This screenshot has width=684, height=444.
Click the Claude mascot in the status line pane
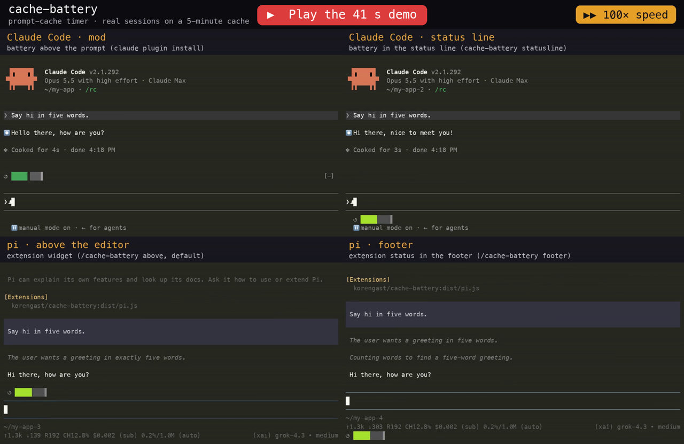[363, 79]
